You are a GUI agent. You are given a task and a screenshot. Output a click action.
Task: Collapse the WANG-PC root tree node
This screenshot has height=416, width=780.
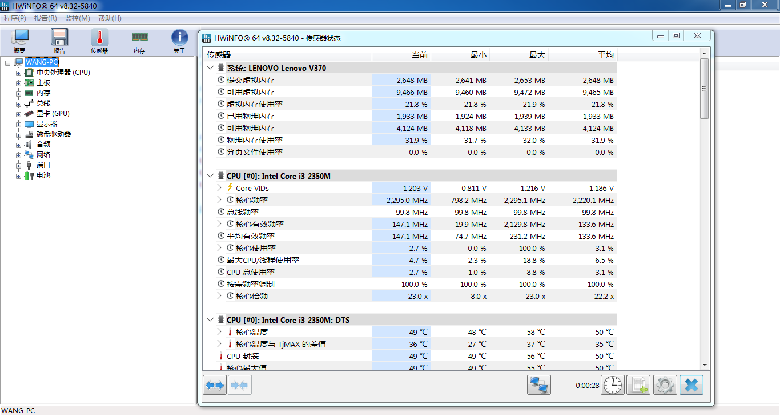(8, 62)
